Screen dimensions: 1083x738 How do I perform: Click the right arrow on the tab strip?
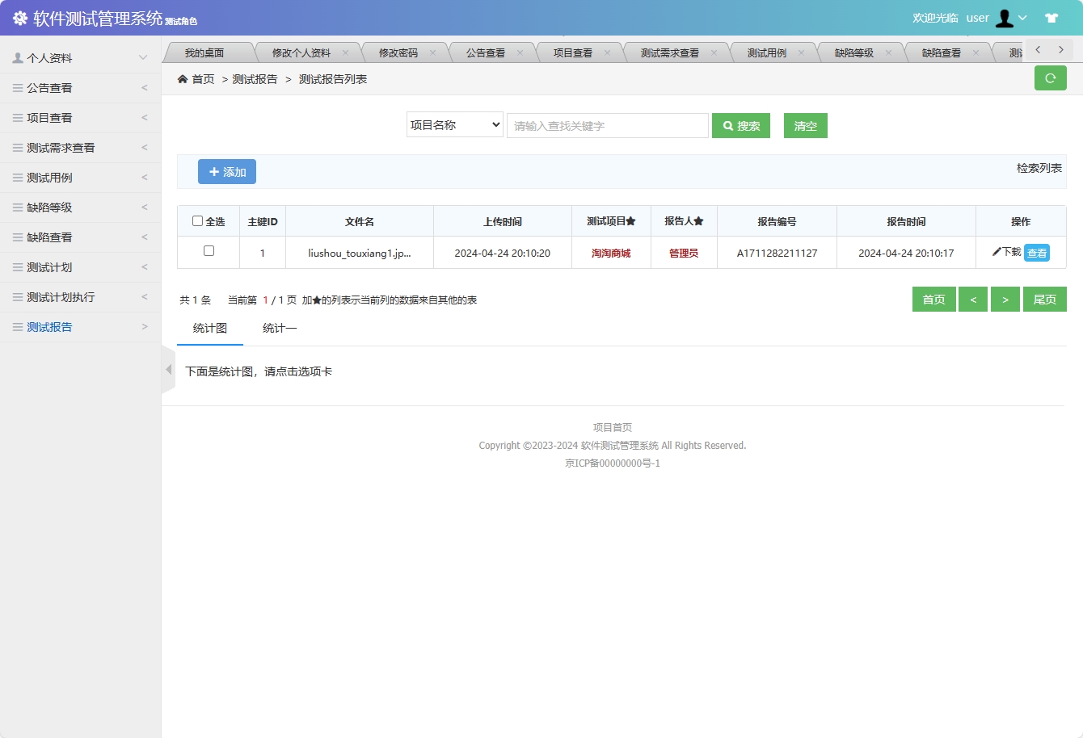click(1060, 49)
